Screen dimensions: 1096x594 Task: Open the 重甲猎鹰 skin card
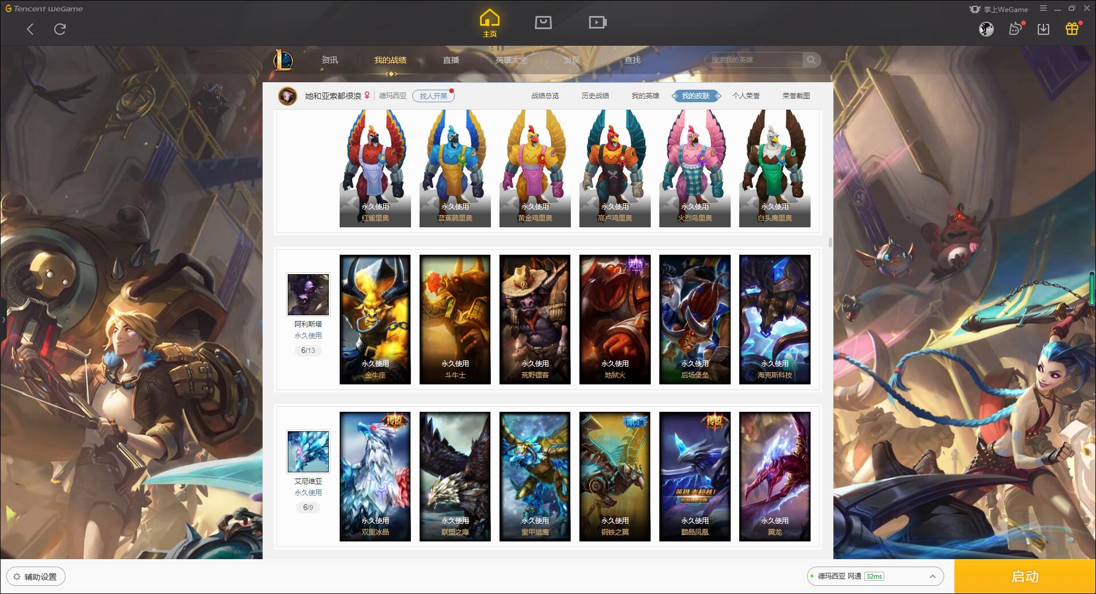tap(535, 476)
